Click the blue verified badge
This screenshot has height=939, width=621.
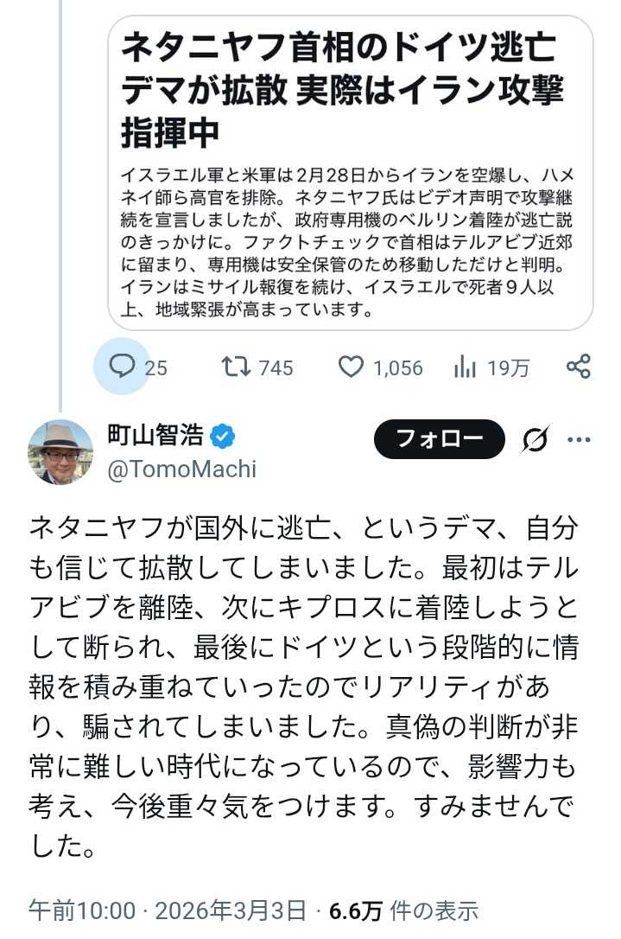[223, 437]
